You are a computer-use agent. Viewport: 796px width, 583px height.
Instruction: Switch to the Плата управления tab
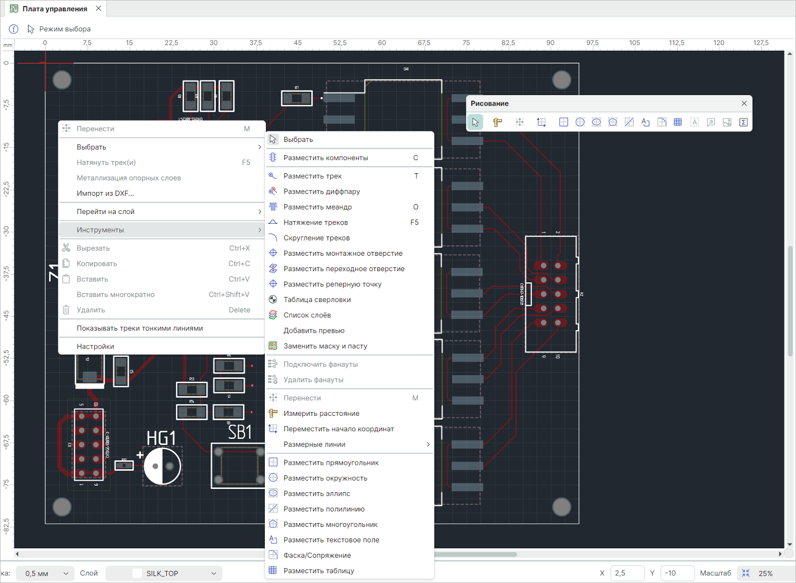[54, 9]
